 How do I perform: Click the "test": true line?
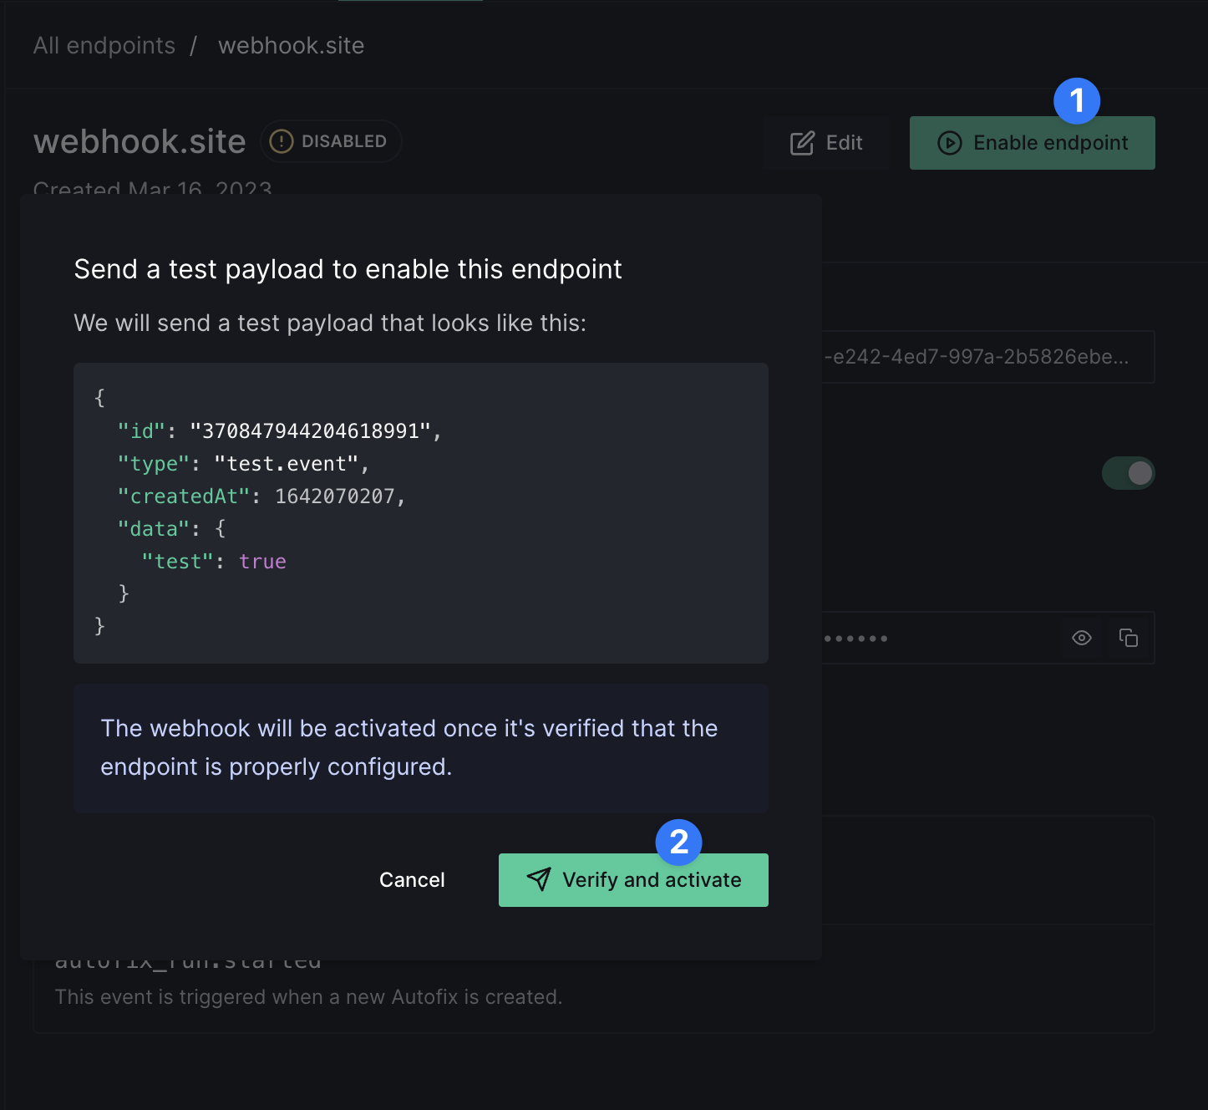pos(214,562)
